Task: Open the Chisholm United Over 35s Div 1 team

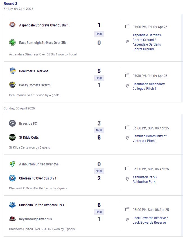Action: (x=42, y=205)
